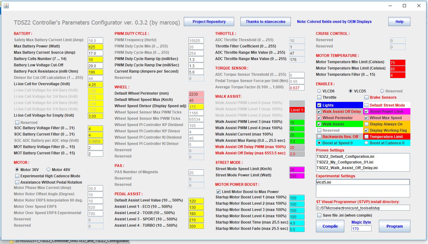Image resolution: width=428 pixels, height=244 pixels.
Task: Click the Compile button
Action: (330, 226)
